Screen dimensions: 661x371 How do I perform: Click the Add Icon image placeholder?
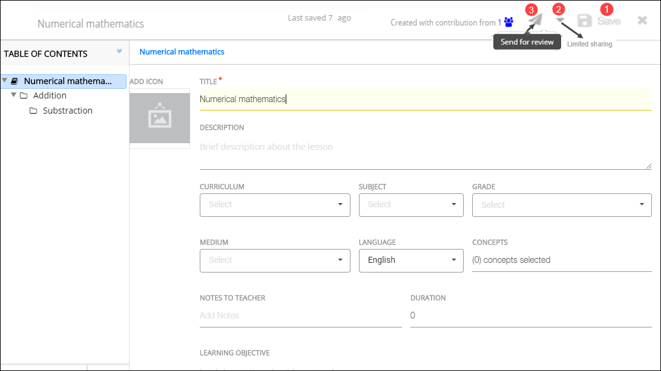coord(160,118)
